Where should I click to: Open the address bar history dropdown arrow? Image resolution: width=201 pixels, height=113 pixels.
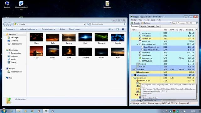click(x=84, y=24)
